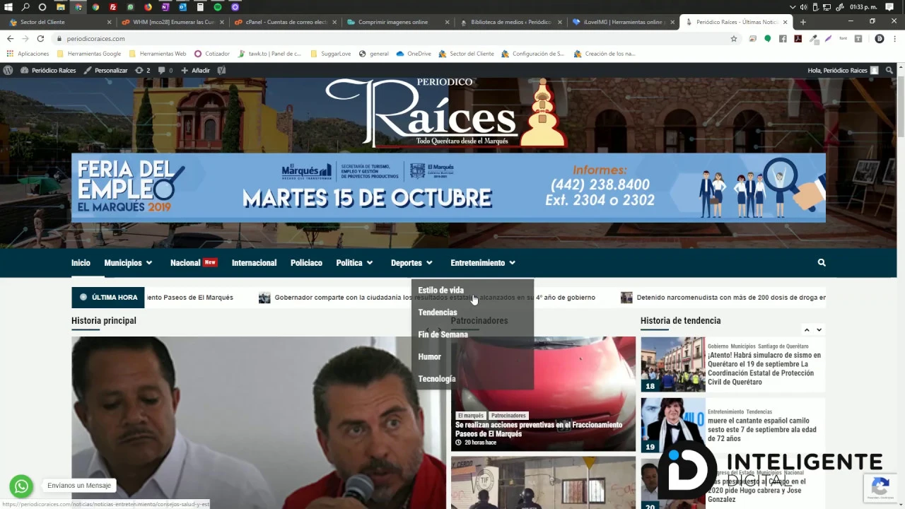Open a new Chrome tab
Viewport: 905px width, 509px height.
click(x=802, y=22)
